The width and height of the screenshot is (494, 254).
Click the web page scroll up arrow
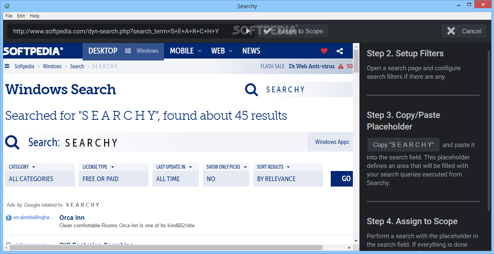coord(356,46)
